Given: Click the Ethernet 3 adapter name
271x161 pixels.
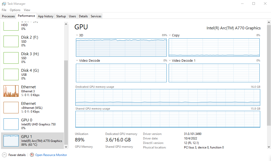Looking at the screenshot, I should click(x=28, y=91).
